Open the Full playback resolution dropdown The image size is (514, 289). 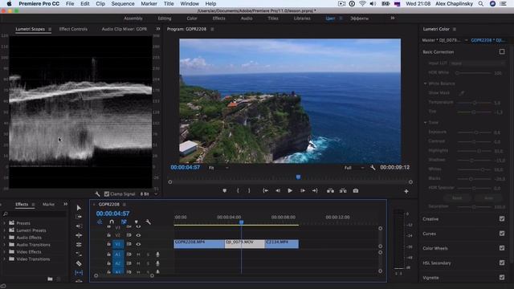pyautogui.click(x=354, y=168)
